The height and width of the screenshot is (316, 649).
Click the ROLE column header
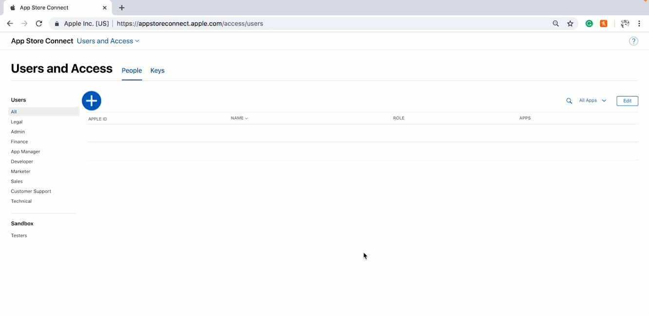point(399,118)
